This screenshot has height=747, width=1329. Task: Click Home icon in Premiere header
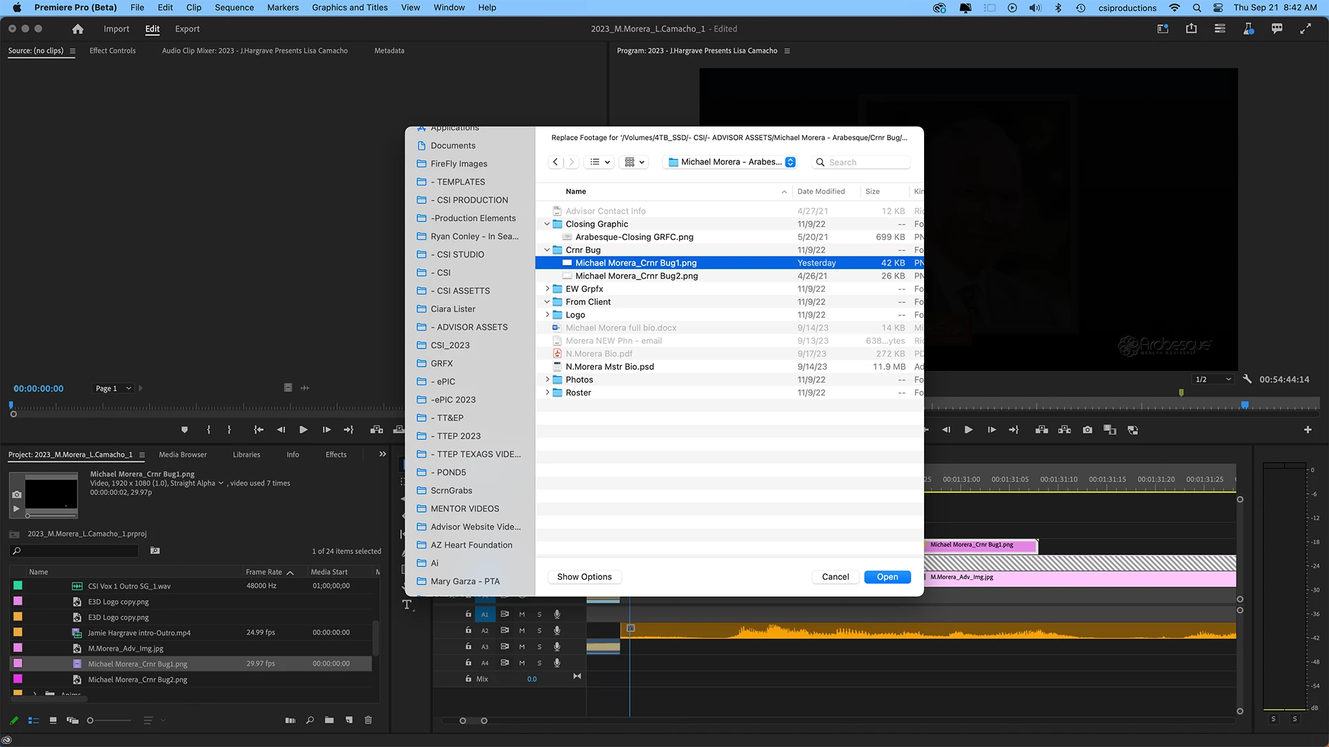(x=78, y=28)
